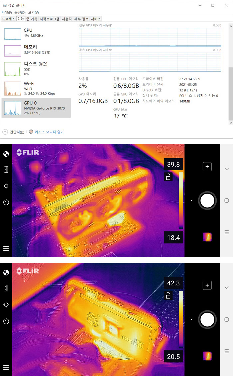The height and width of the screenshot is (377, 233).
Task: Click the GPU 온도 37 °C value
Action: pos(120,116)
